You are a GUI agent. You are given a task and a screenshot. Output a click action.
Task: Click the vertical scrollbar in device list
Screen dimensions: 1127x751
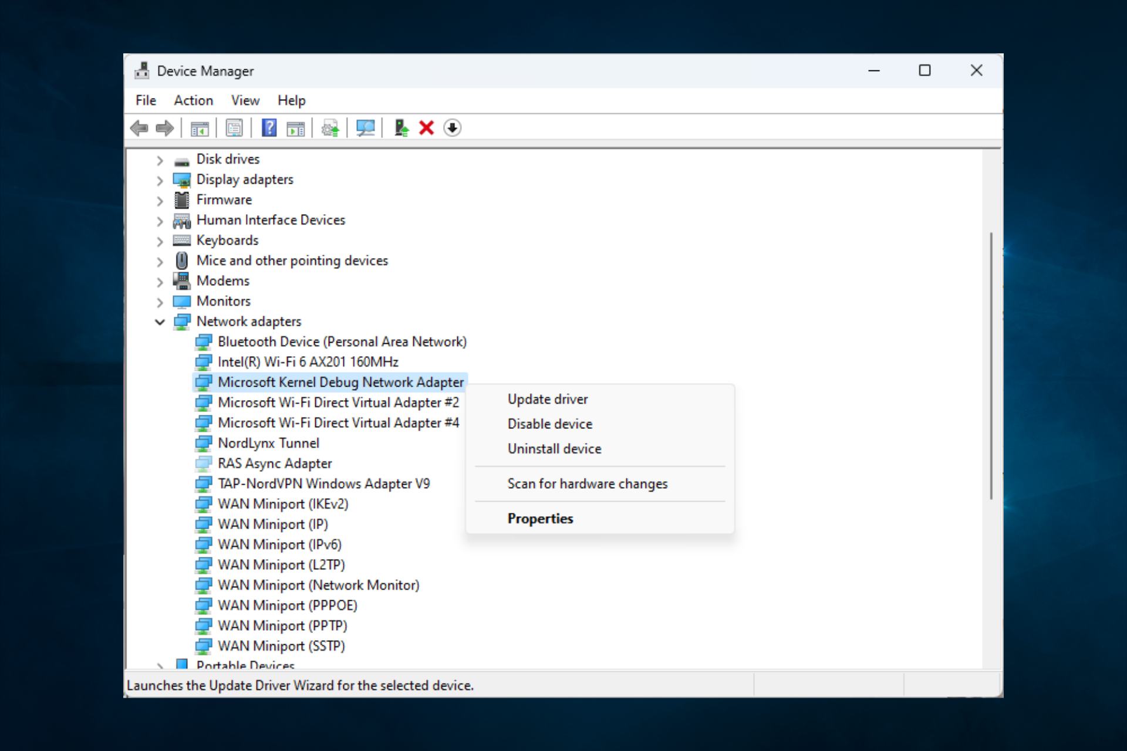tap(991, 366)
